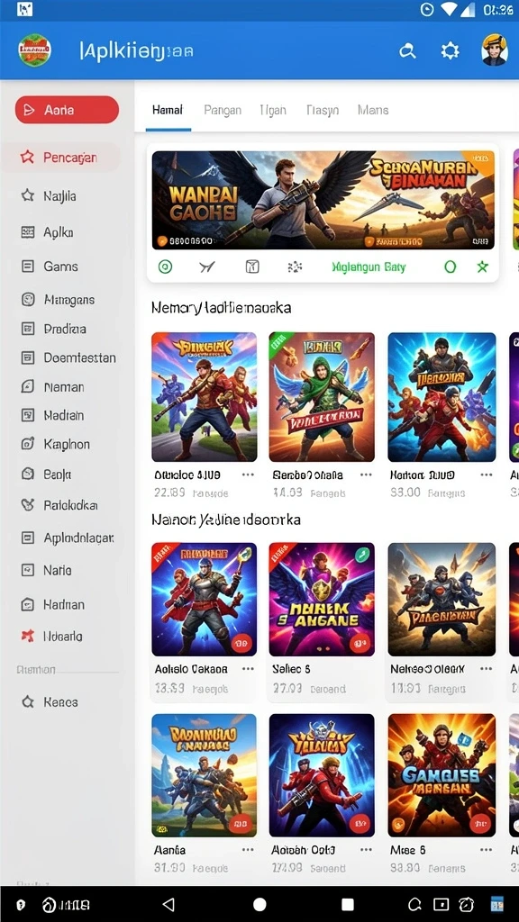Switch to the Mans tab

click(x=373, y=110)
